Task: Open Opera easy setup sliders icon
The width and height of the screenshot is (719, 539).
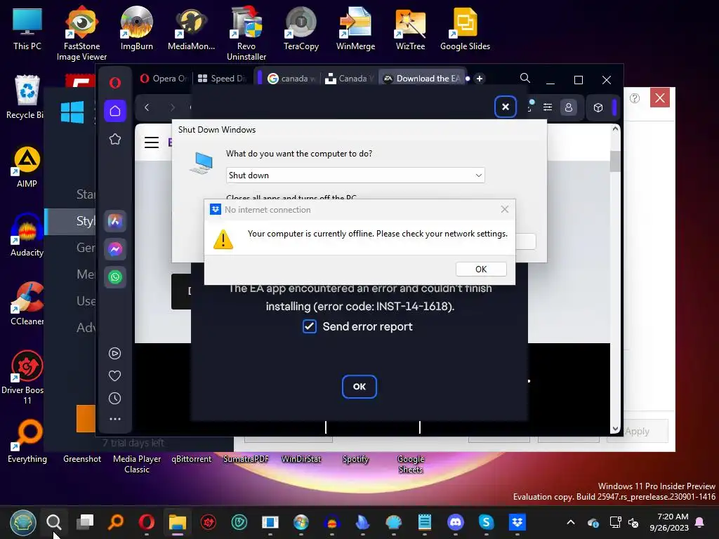Action: click(548, 107)
